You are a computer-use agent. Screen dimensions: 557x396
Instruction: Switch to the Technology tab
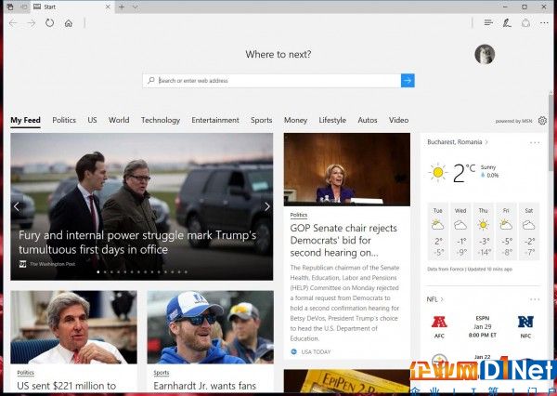pyautogui.click(x=161, y=120)
